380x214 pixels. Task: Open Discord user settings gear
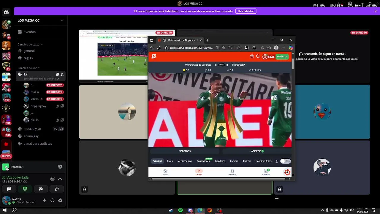coord(60,200)
